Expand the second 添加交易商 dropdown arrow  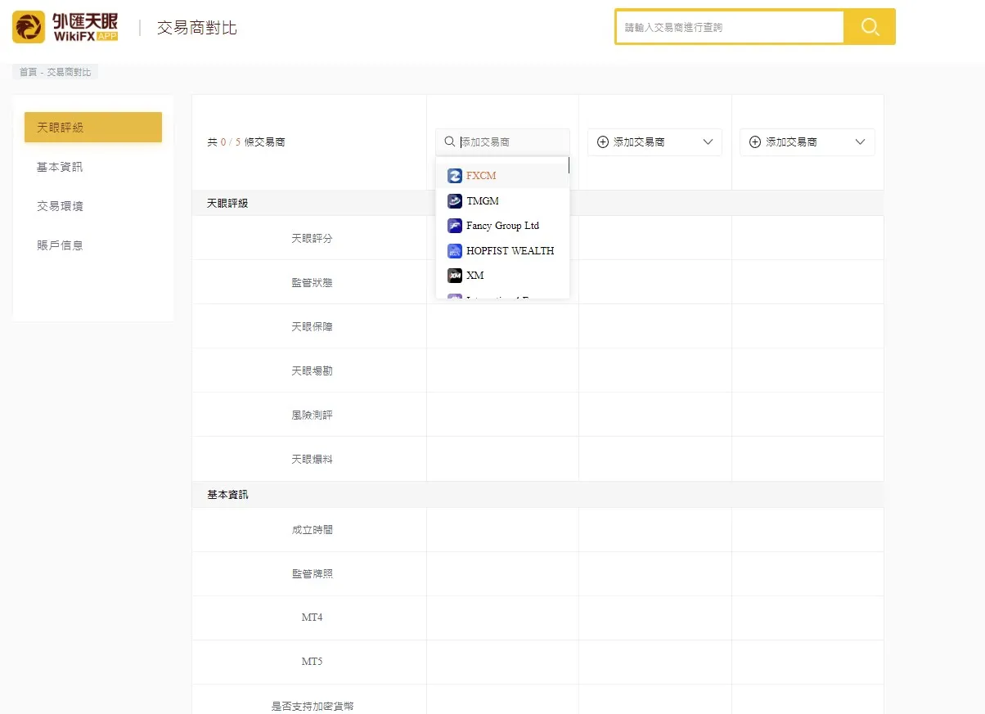[708, 142]
